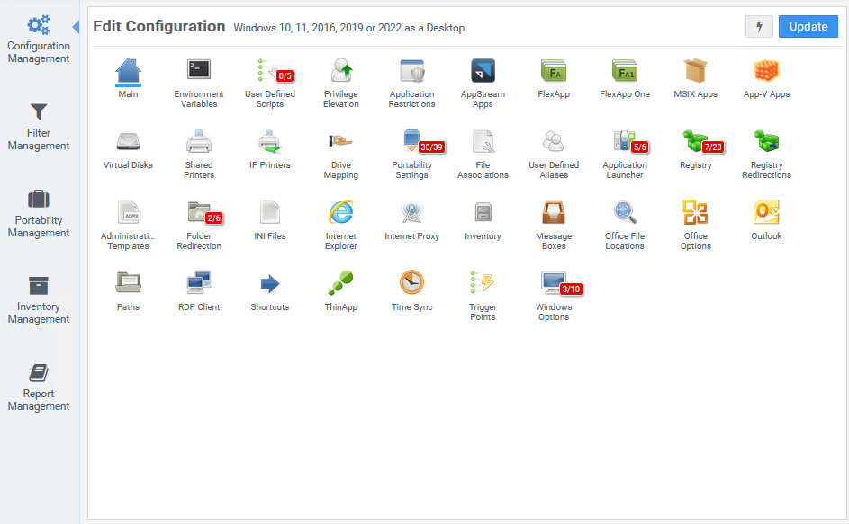The width and height of the screenshot is (849, 524).
Task: Open Portability Settings configuration
Action: click(411, 143)
